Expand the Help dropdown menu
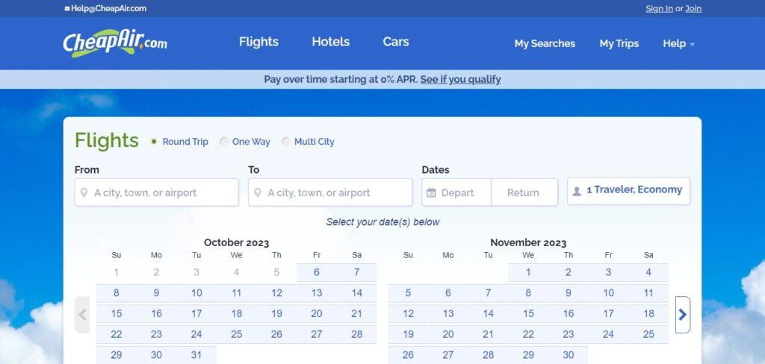Viewport: 765px width, 364px height. pos(678,43)
